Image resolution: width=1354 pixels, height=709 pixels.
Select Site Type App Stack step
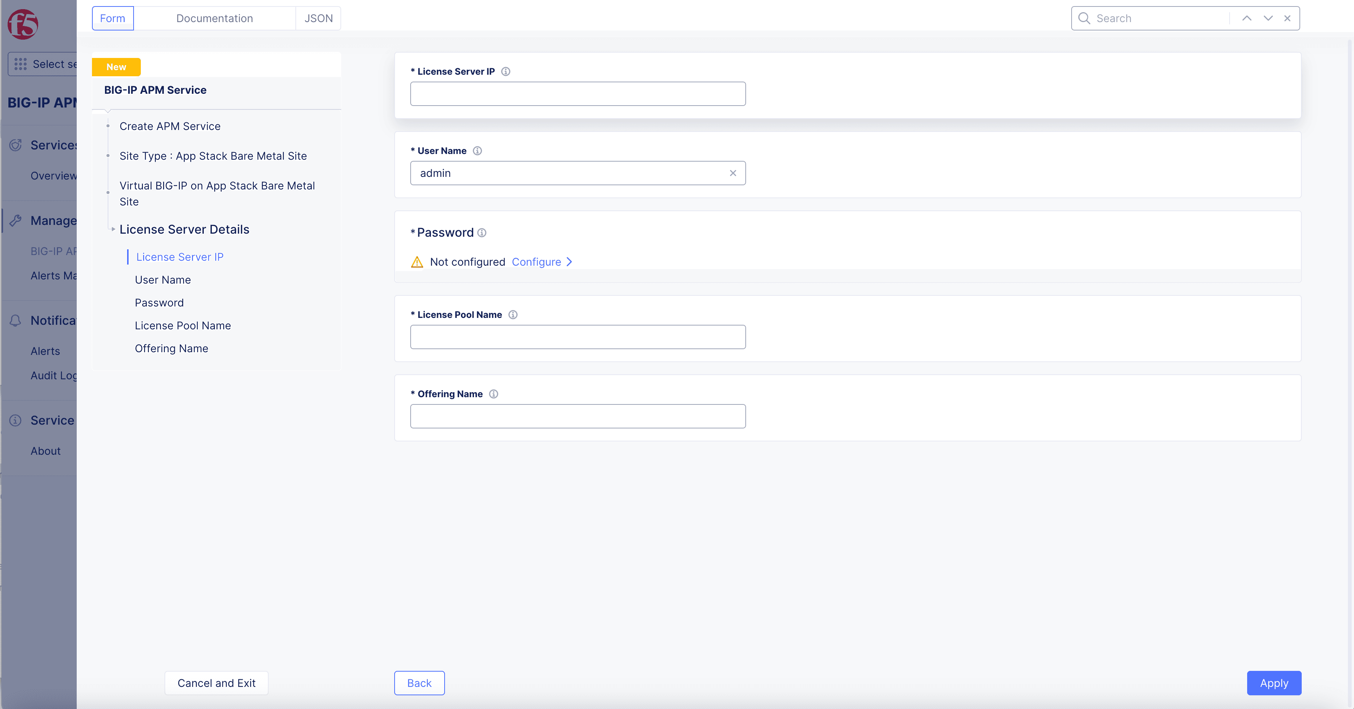pos(213,156)
